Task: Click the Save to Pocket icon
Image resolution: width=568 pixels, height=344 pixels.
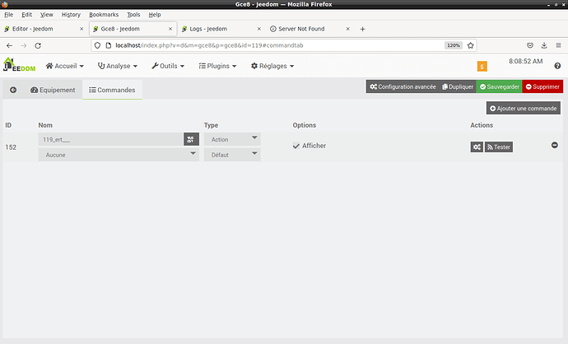Action: [530, 45]
